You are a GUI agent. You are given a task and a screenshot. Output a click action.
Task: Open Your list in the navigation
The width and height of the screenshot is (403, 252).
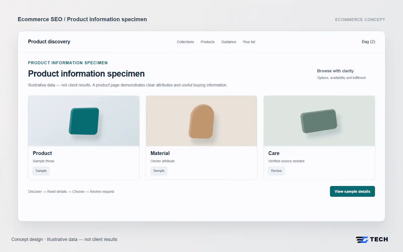249,42
